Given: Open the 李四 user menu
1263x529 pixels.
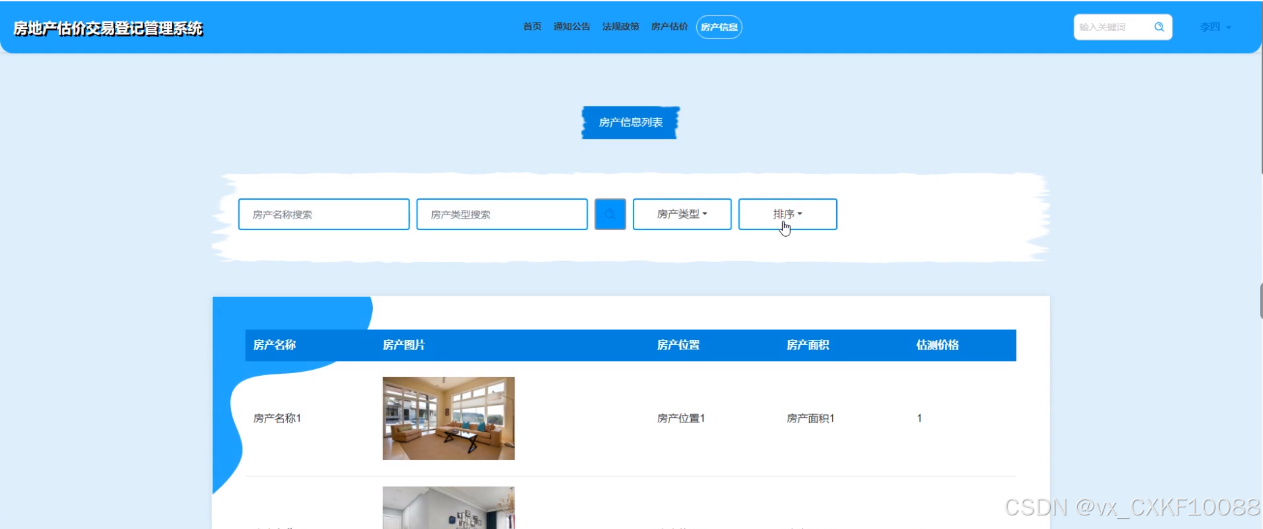Looking at the screenshot, I should [x=1215, y=27].
